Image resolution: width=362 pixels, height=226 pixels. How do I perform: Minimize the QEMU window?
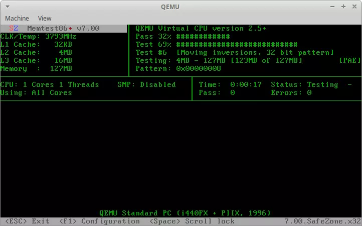coord(332,7)
